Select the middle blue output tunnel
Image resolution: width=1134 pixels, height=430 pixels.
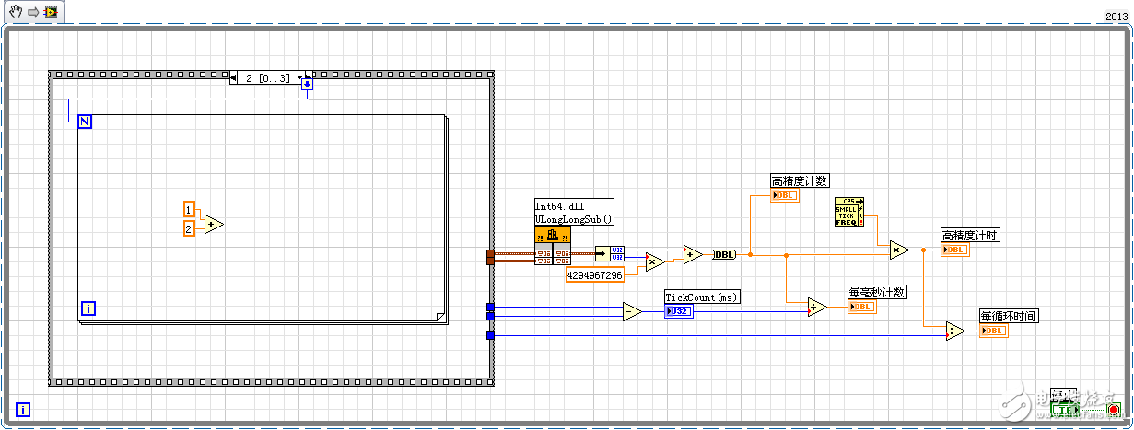(491, 316)
